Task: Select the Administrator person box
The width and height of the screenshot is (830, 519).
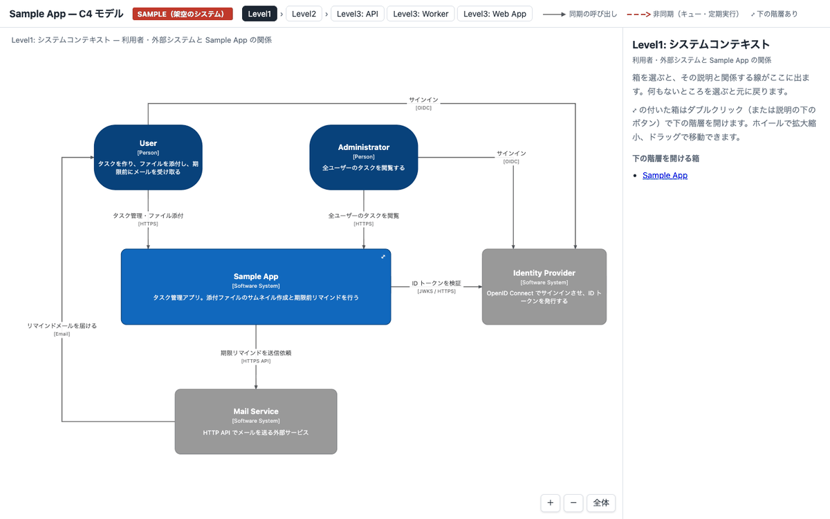Action: tap(364, 157)
